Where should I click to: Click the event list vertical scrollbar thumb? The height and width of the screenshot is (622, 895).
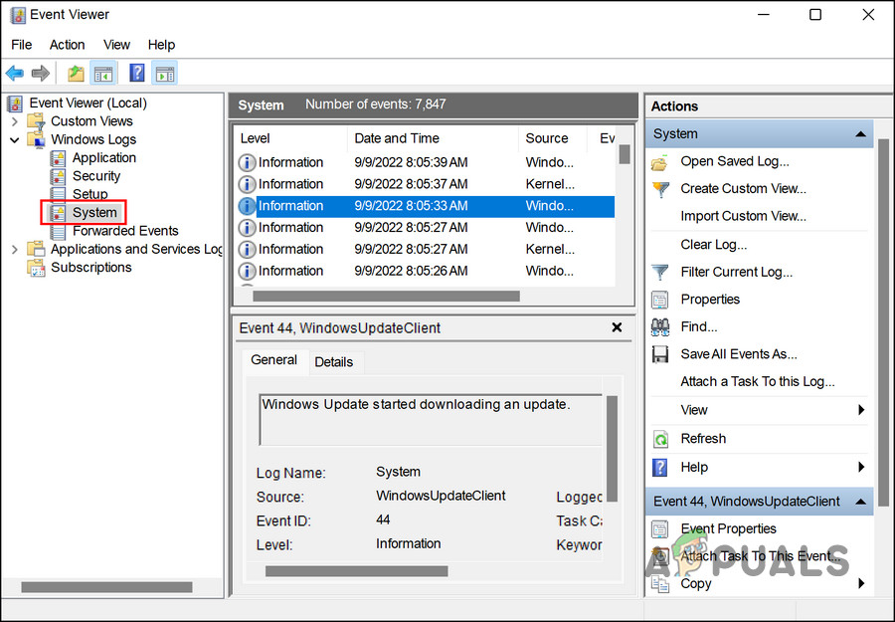click(x=625, y=154)
